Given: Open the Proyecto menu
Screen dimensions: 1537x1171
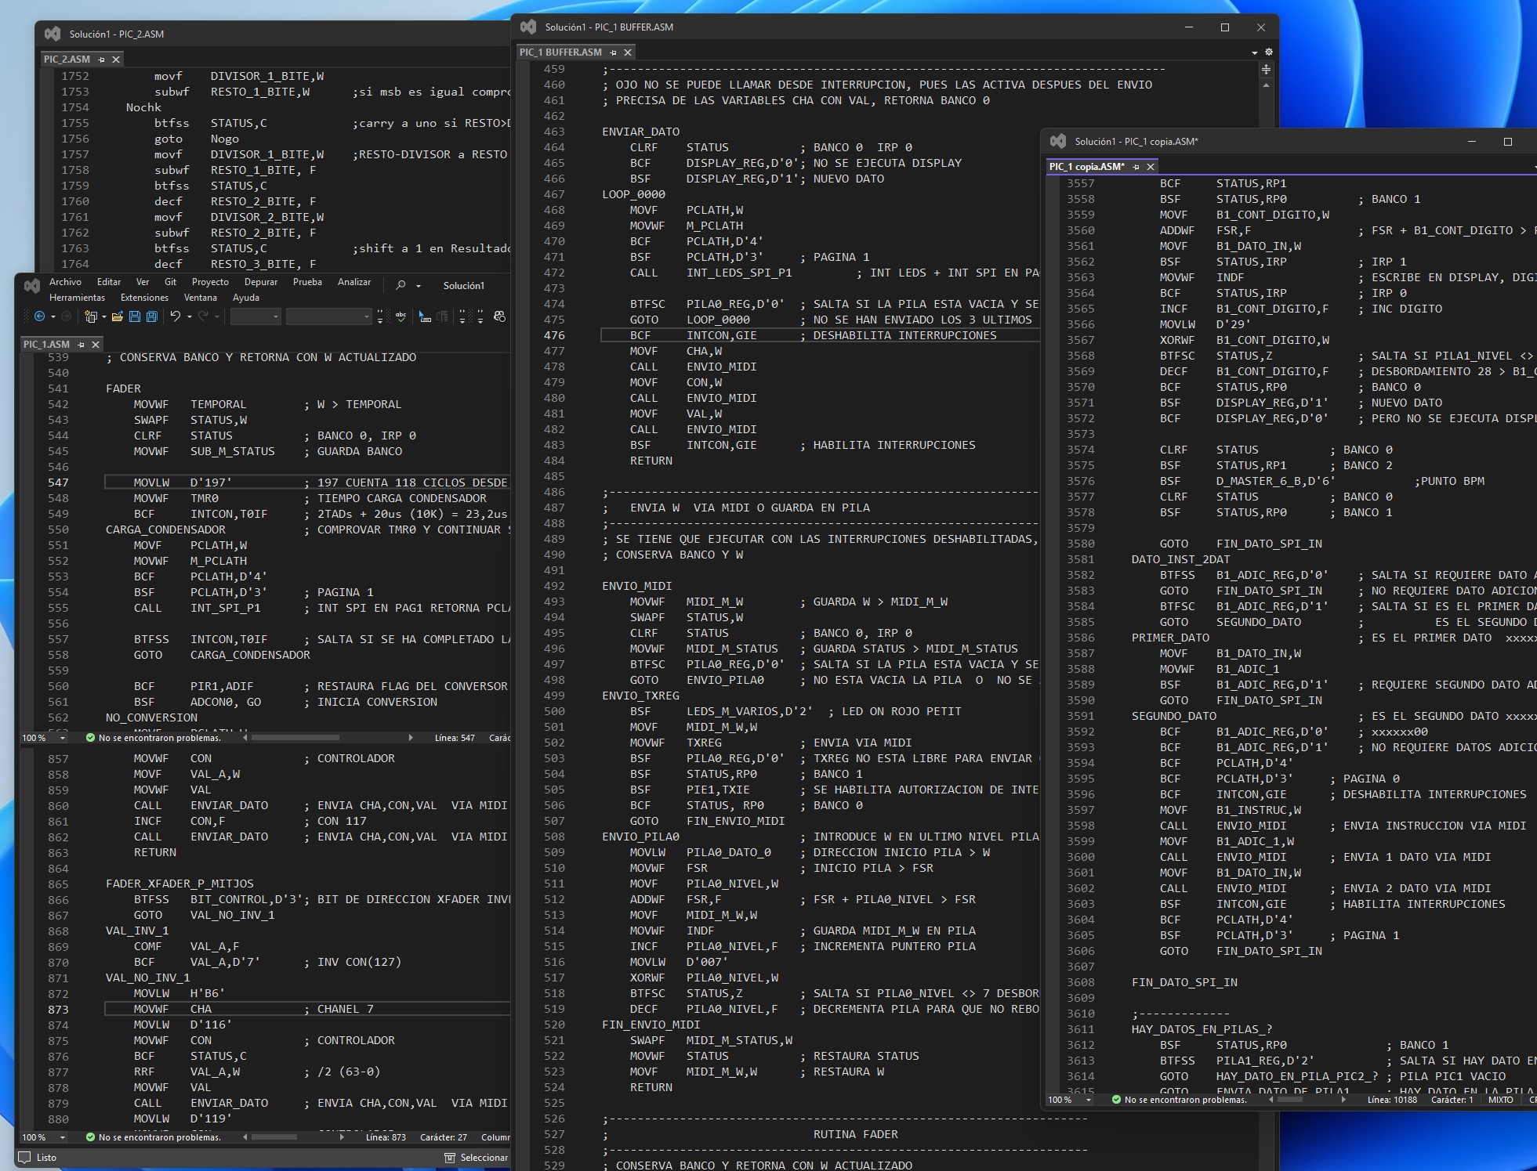Looking at the screenshot, I should tap(210, 282).
